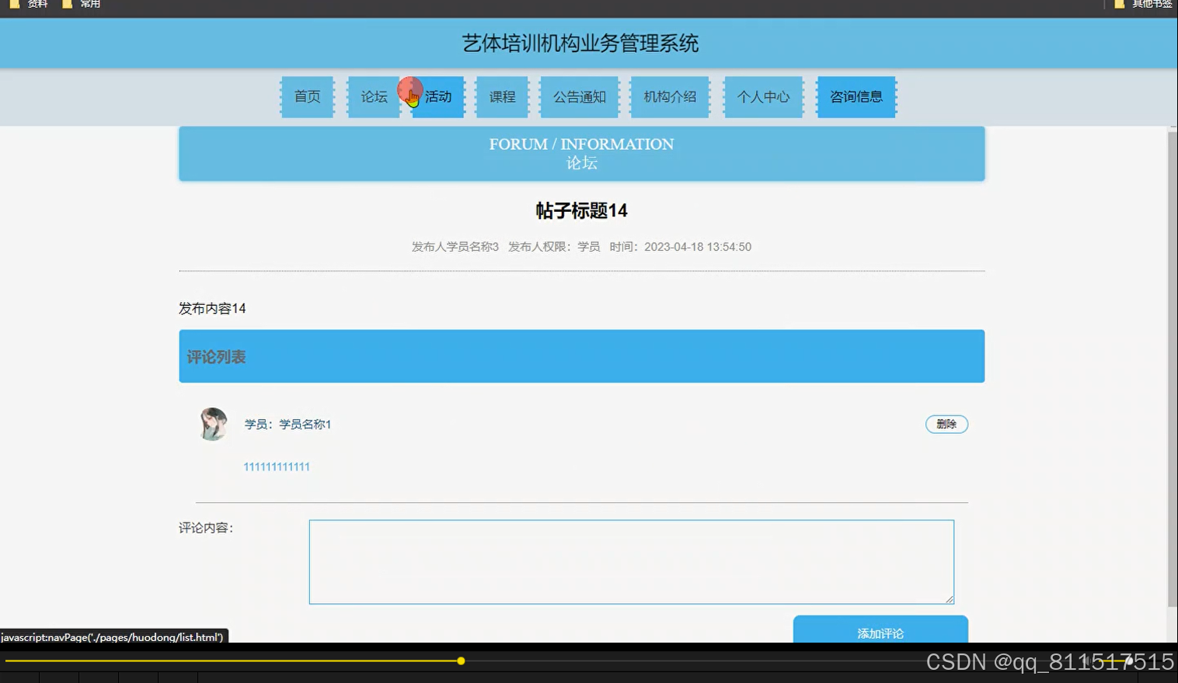Click inside the 评论内容 text area
The image size is (1178, 683).
pyautogui.click(x=631, y=561)
